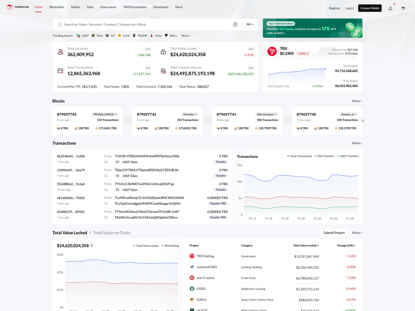Click the IVfun trending token icon
Screen dimensions: 415x311
click(152, 36)
